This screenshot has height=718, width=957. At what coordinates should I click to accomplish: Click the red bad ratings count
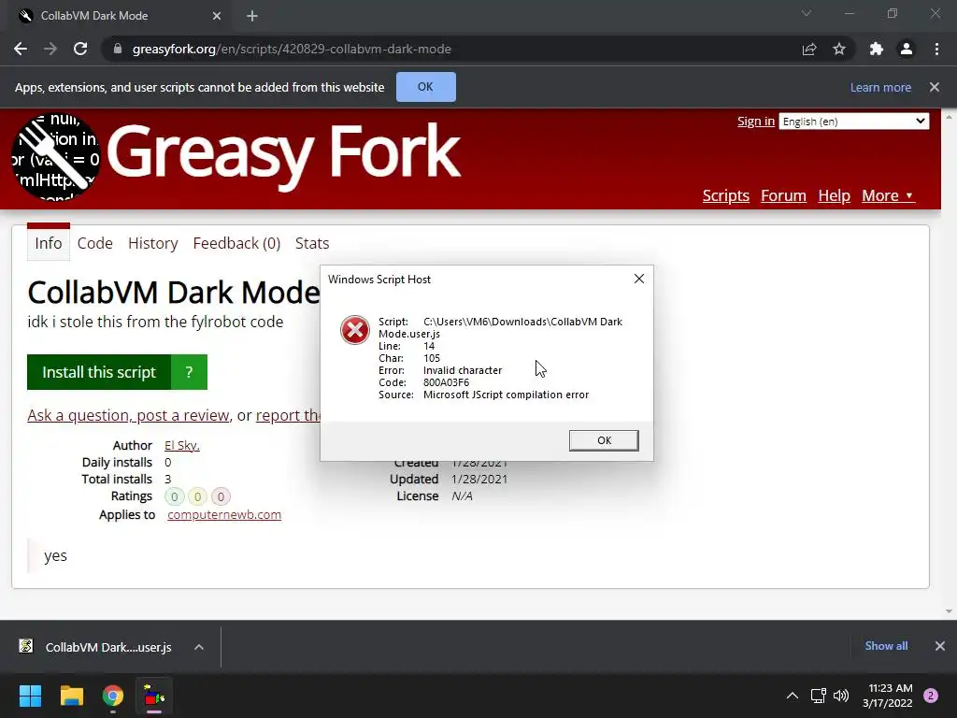[221, 496]
